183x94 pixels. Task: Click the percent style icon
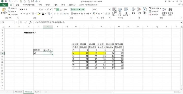pos(99,14)
